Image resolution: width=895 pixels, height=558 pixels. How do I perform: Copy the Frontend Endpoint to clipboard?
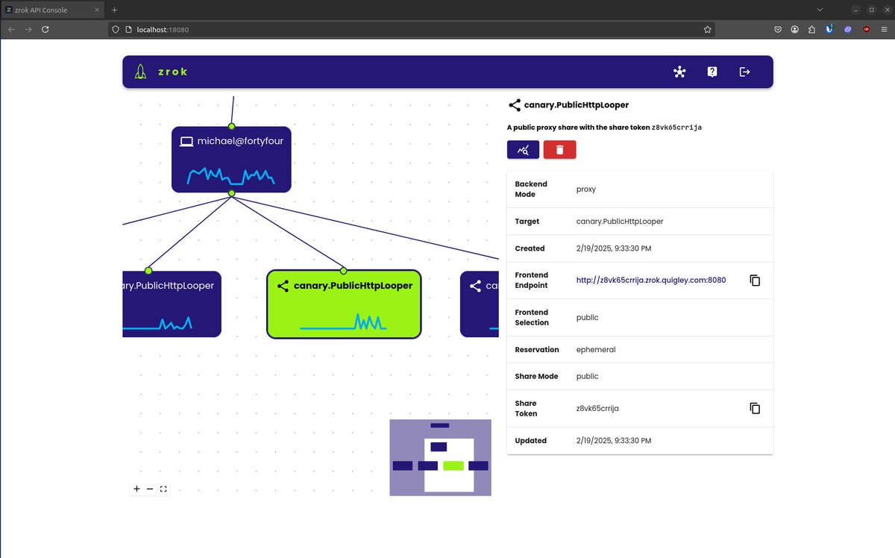pyautogui.click(x=755, y=280)
